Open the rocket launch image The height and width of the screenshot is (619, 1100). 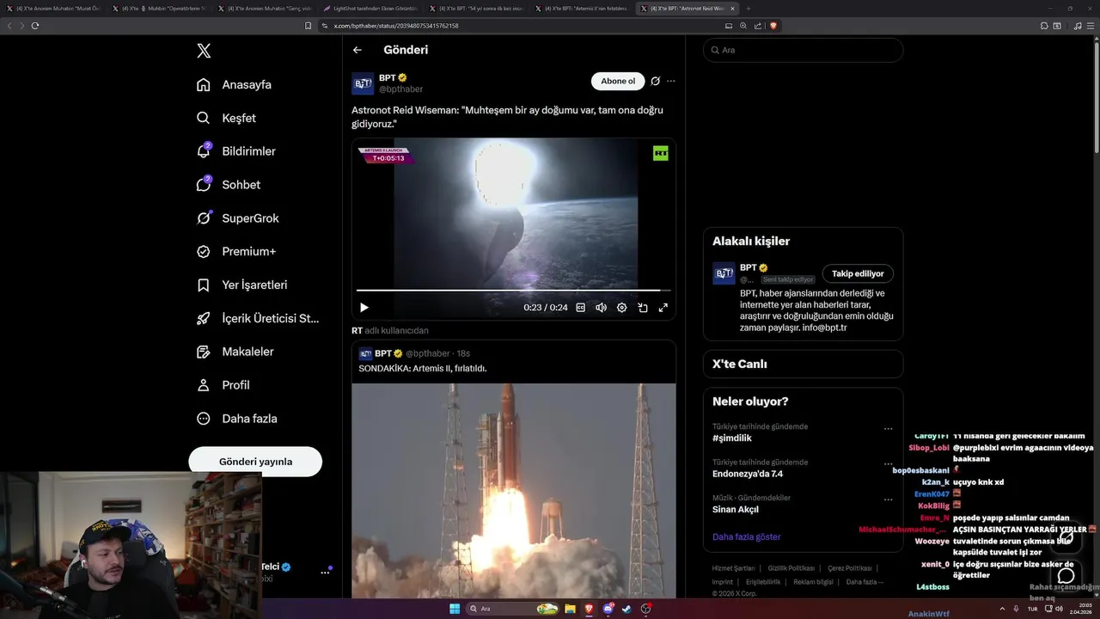(x=514, y=490)
